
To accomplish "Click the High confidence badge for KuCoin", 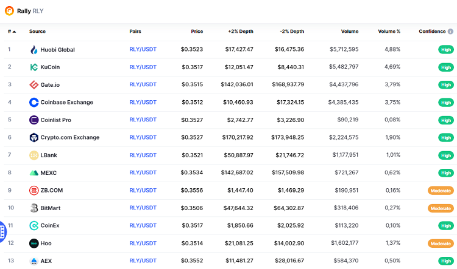I will pyautogui.click(x=446, y=67).
